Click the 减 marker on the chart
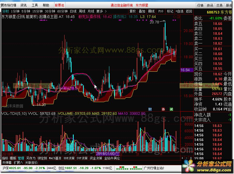 coord(171,109)
